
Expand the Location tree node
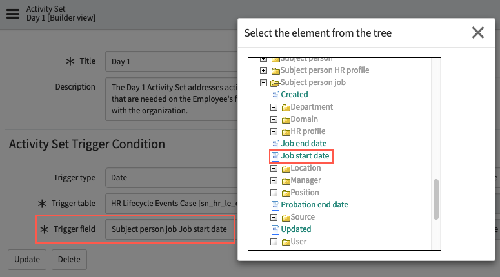[x=274, y=168]
